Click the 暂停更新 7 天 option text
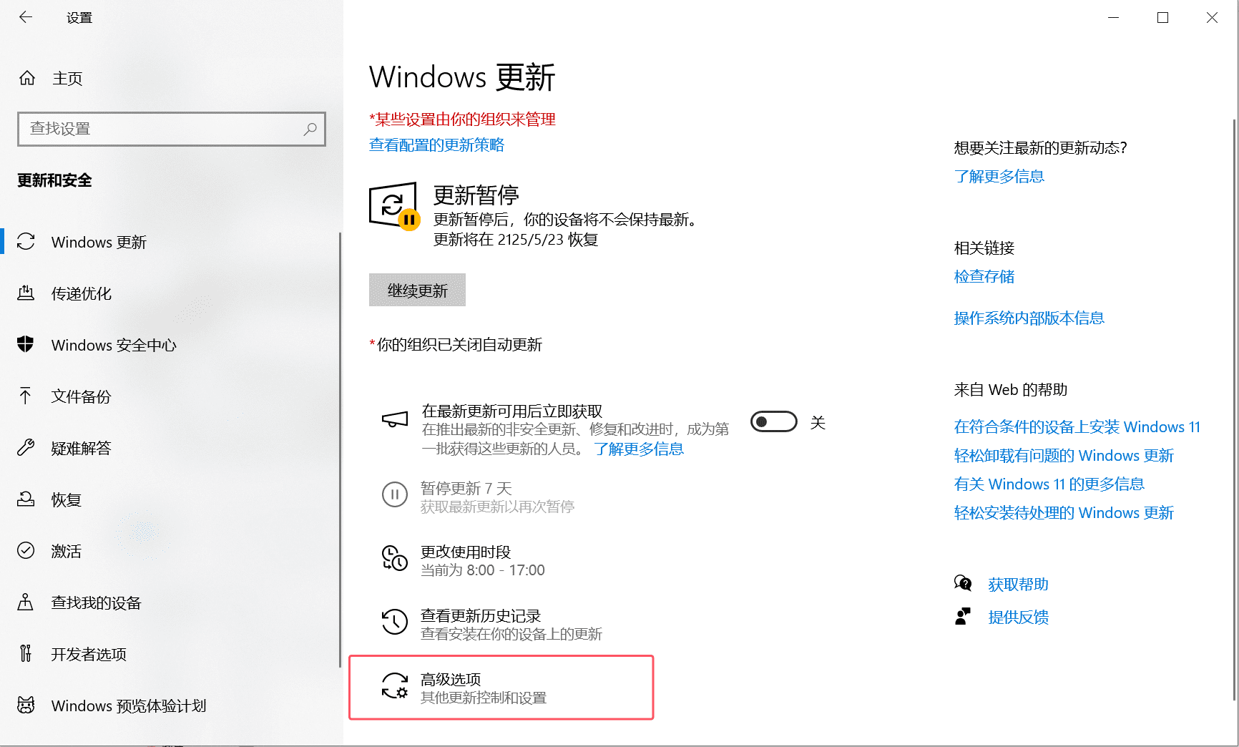The width and height of the screenshot is (1239, 747). [466, 488]
